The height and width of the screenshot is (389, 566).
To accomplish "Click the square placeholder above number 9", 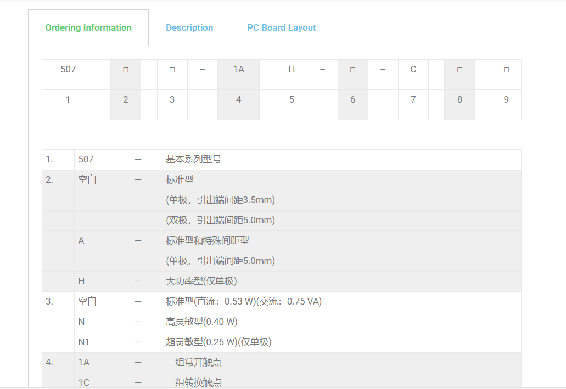I will (x=506, y=70).
